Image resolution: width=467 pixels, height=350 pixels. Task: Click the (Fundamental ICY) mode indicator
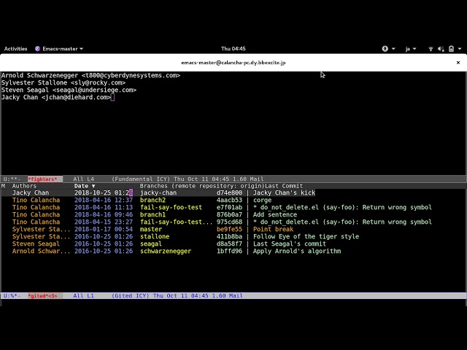[141, 179]
